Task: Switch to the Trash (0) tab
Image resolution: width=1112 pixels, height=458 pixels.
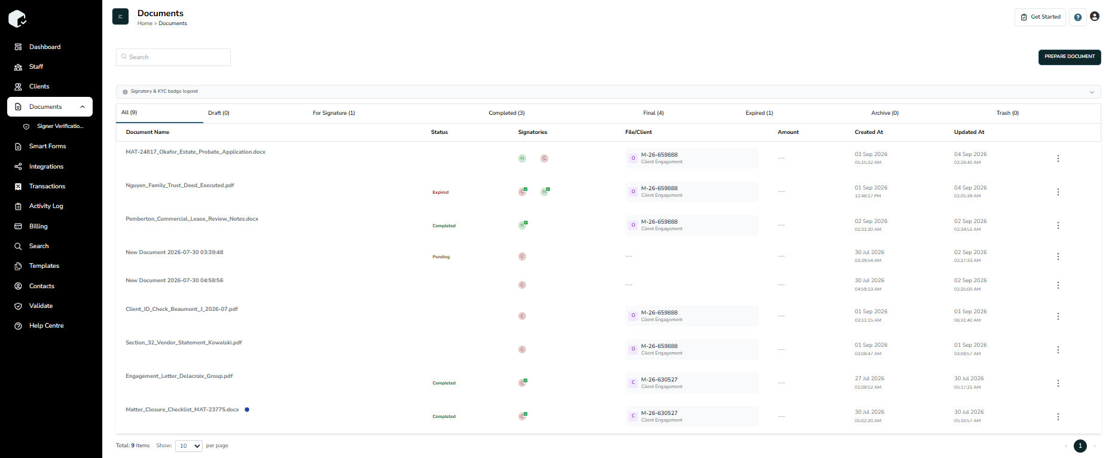Action: [x=1007, y=113]
